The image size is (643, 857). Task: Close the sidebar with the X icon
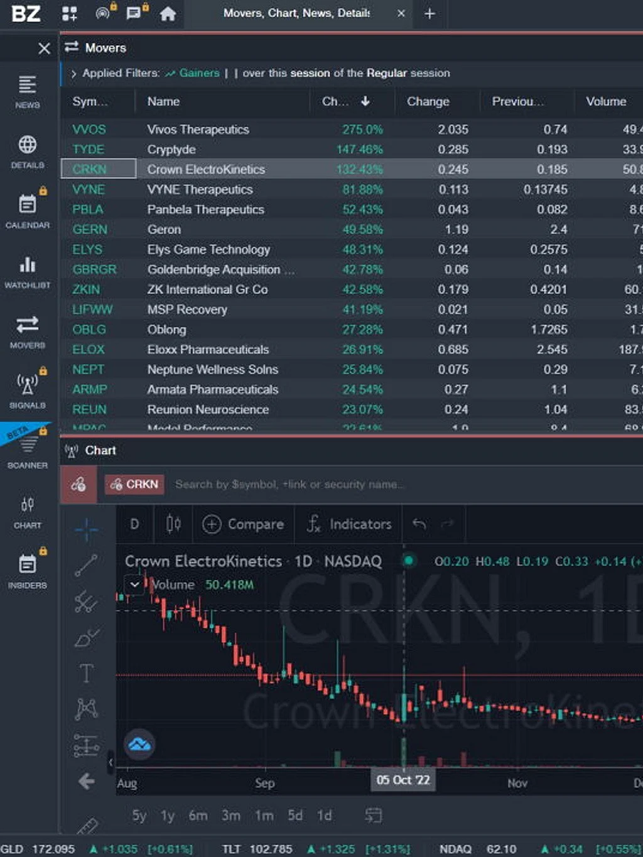[x=44, y=48]
